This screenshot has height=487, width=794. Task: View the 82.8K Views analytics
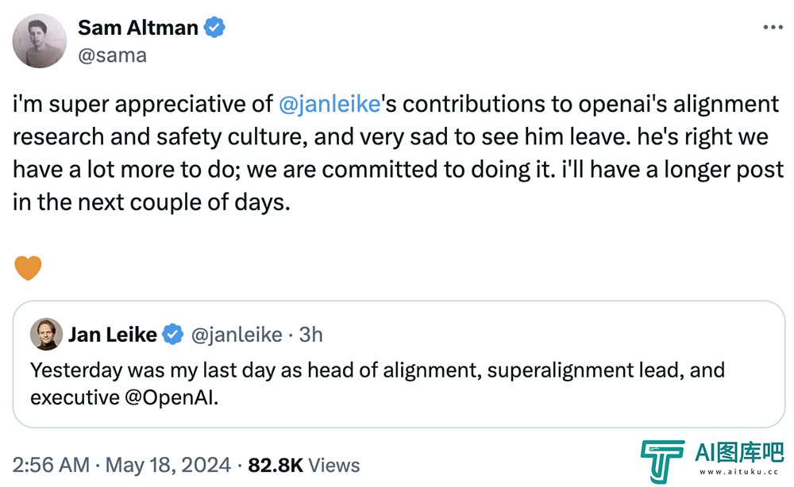pos(304,465)
